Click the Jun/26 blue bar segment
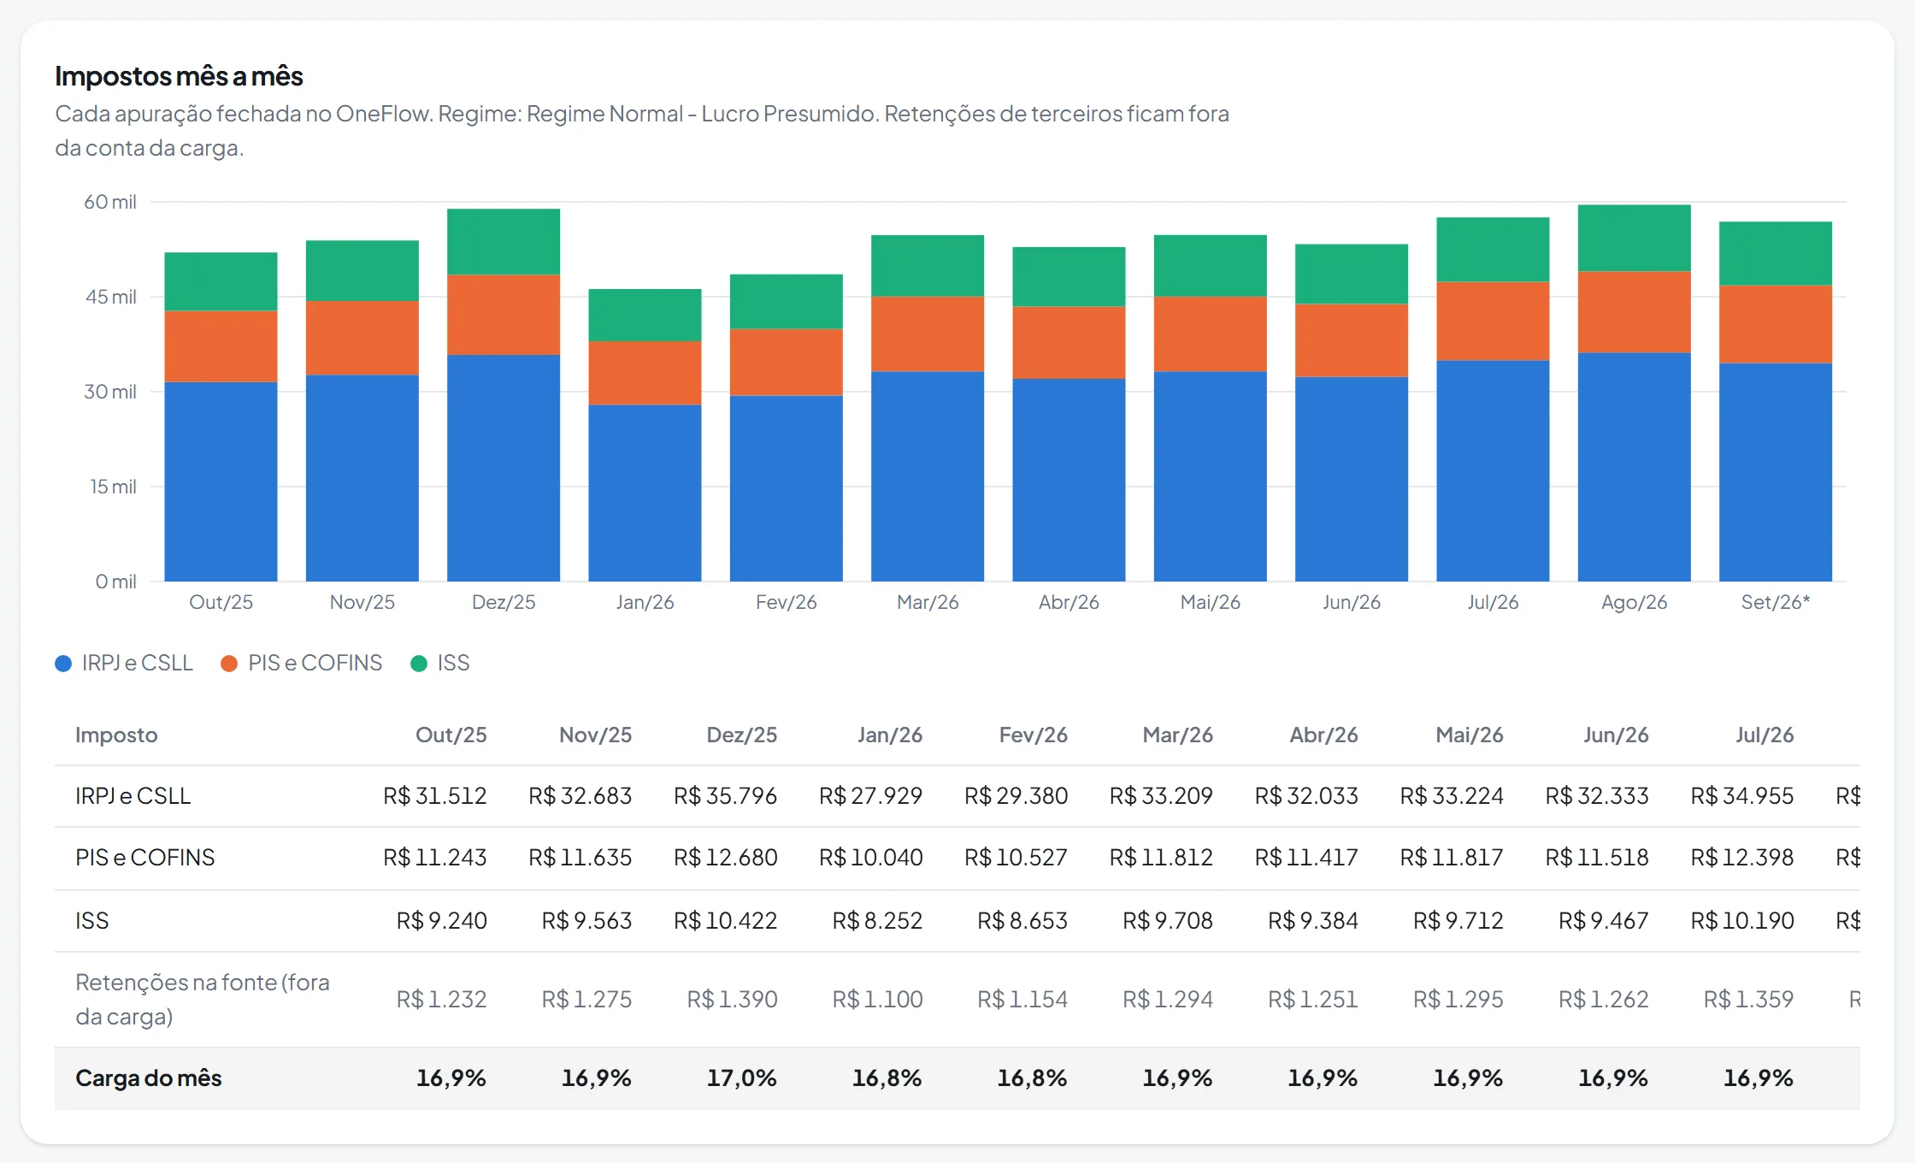1915x1163 pixels. pyautogui.click(x=1352, y=479)
